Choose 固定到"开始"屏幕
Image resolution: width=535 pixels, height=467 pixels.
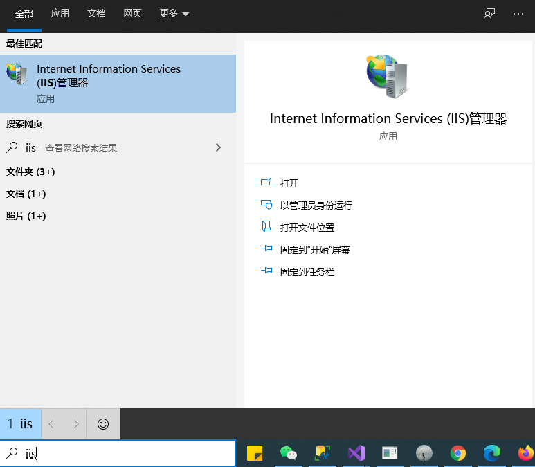(315, 250)
